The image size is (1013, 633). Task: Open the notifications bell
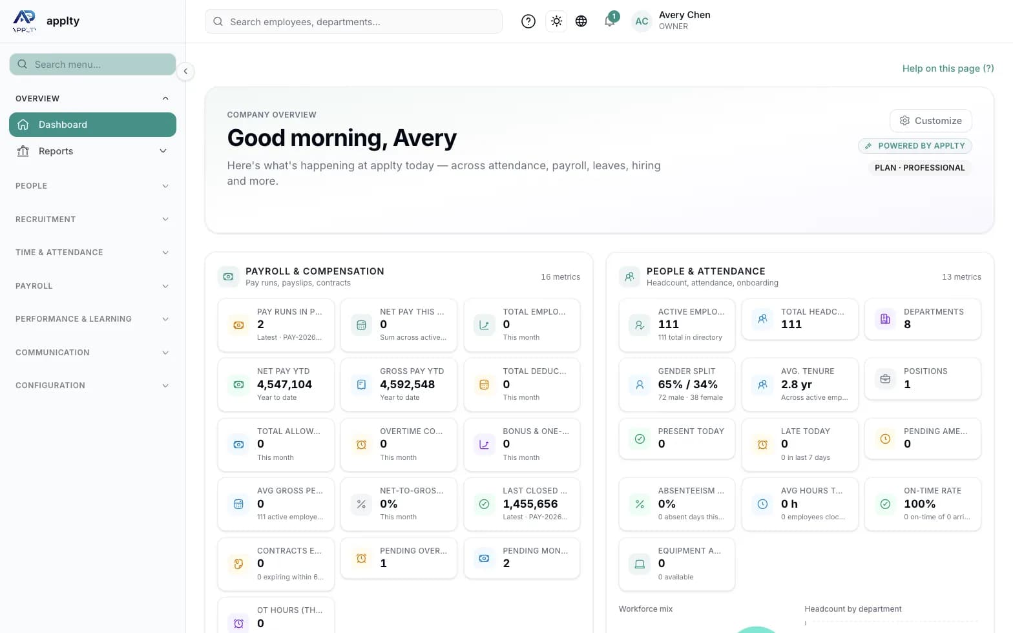(x=610, y=21)
